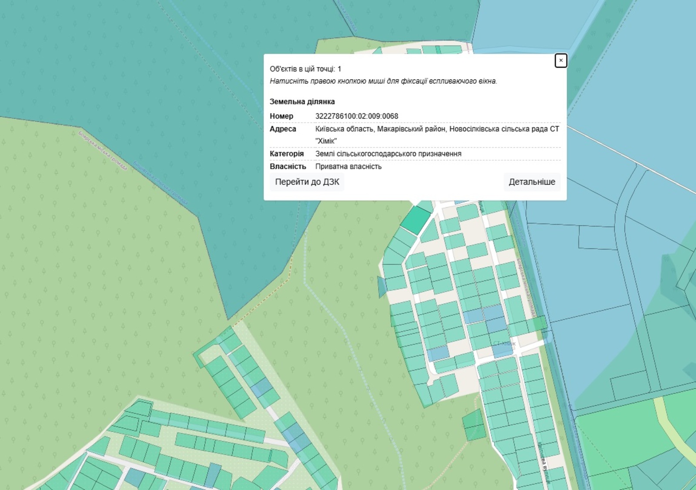Click the 'Номер' field label

[281, 116]
